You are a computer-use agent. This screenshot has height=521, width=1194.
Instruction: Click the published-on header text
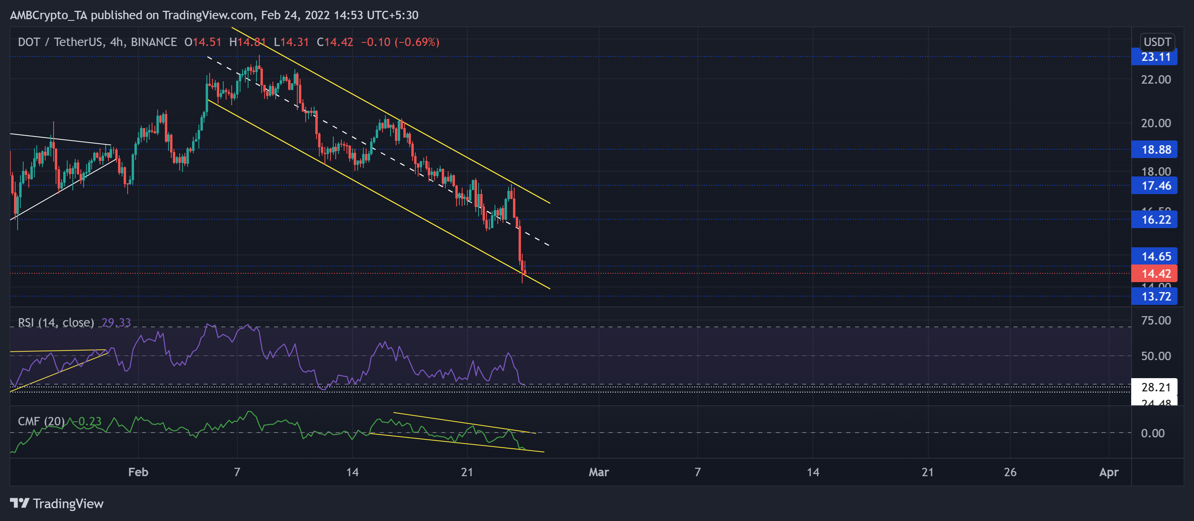[x=214, y=15]
